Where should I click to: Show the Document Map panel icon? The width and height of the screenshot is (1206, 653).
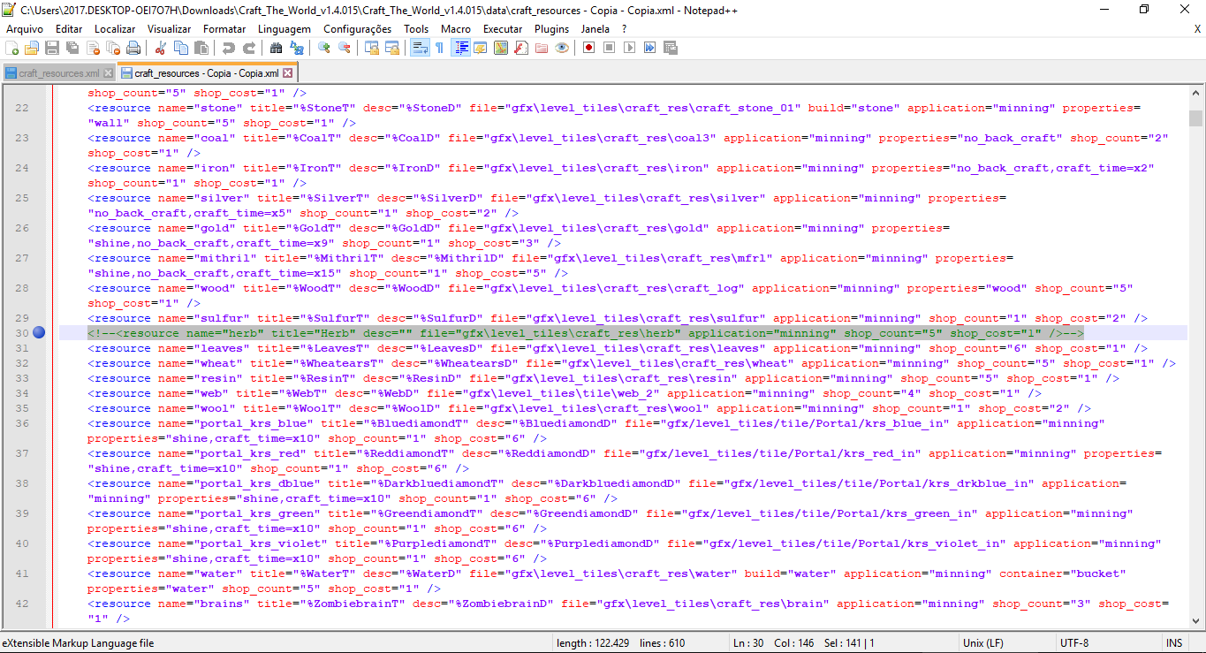(500, 48)
